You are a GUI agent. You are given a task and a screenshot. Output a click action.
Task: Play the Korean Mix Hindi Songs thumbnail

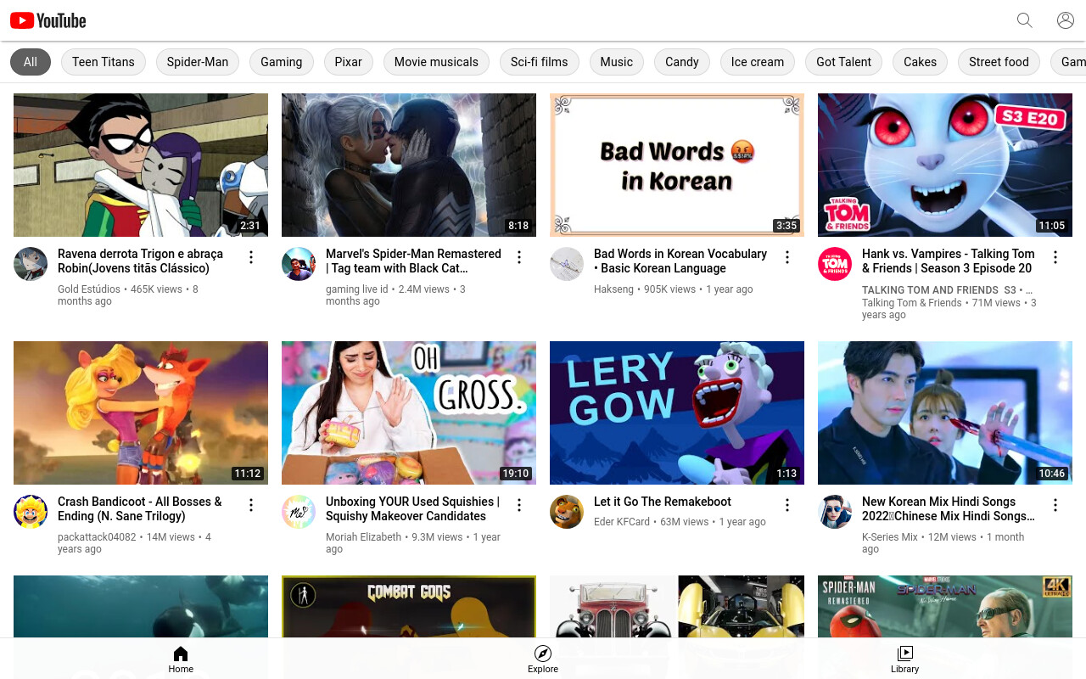click(945, 412)
